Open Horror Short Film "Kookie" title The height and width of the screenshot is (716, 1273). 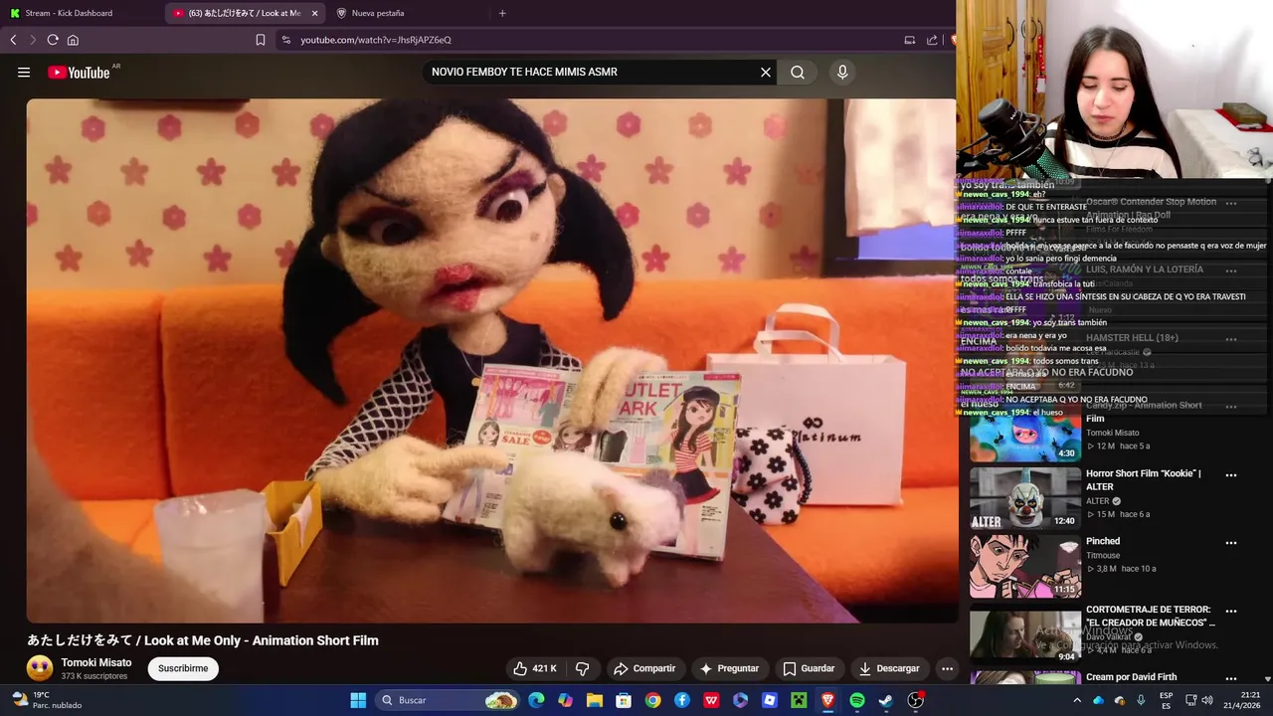point(1144,480)
